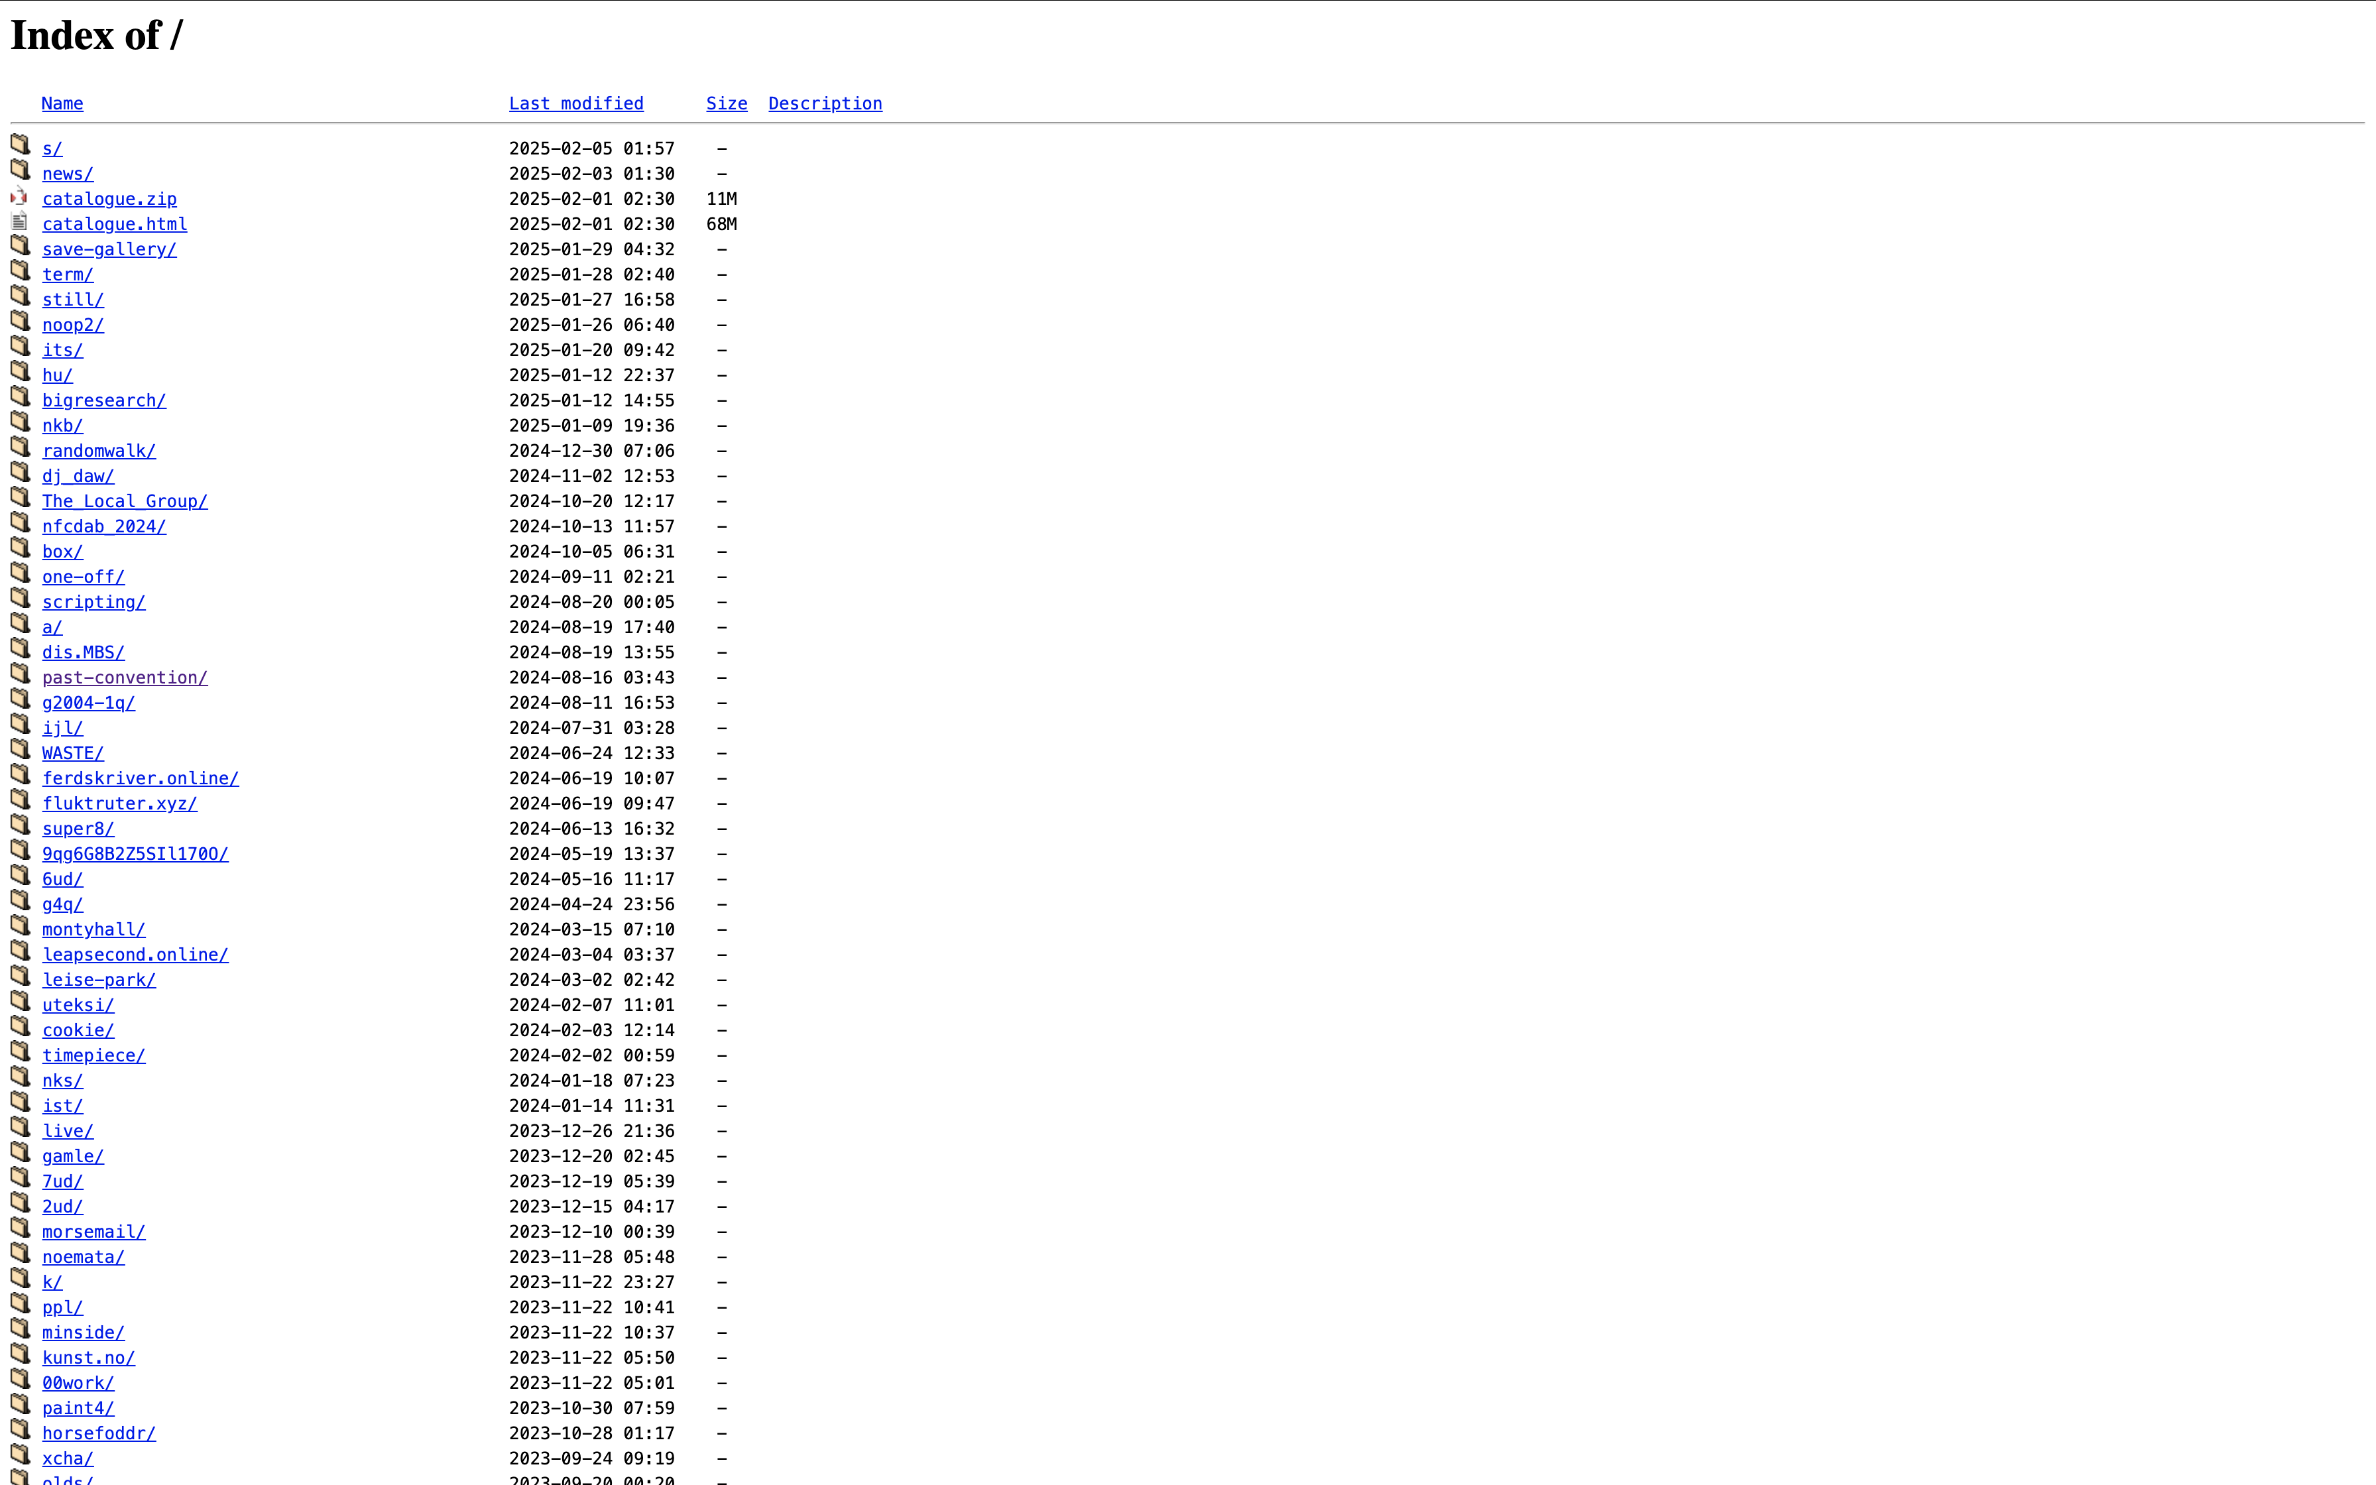This screenshot has width=2376, height=1485.
Task: Click the folder icon next to save-gallery/
Action: 20,245
